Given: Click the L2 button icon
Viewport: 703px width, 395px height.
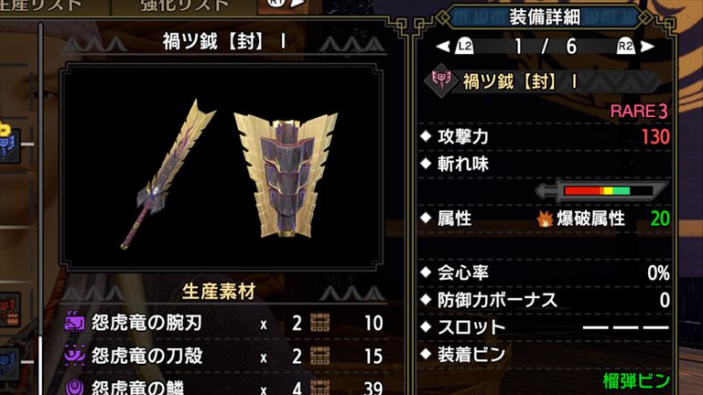Looking at the screenshot, I should (x=464, y=46).
